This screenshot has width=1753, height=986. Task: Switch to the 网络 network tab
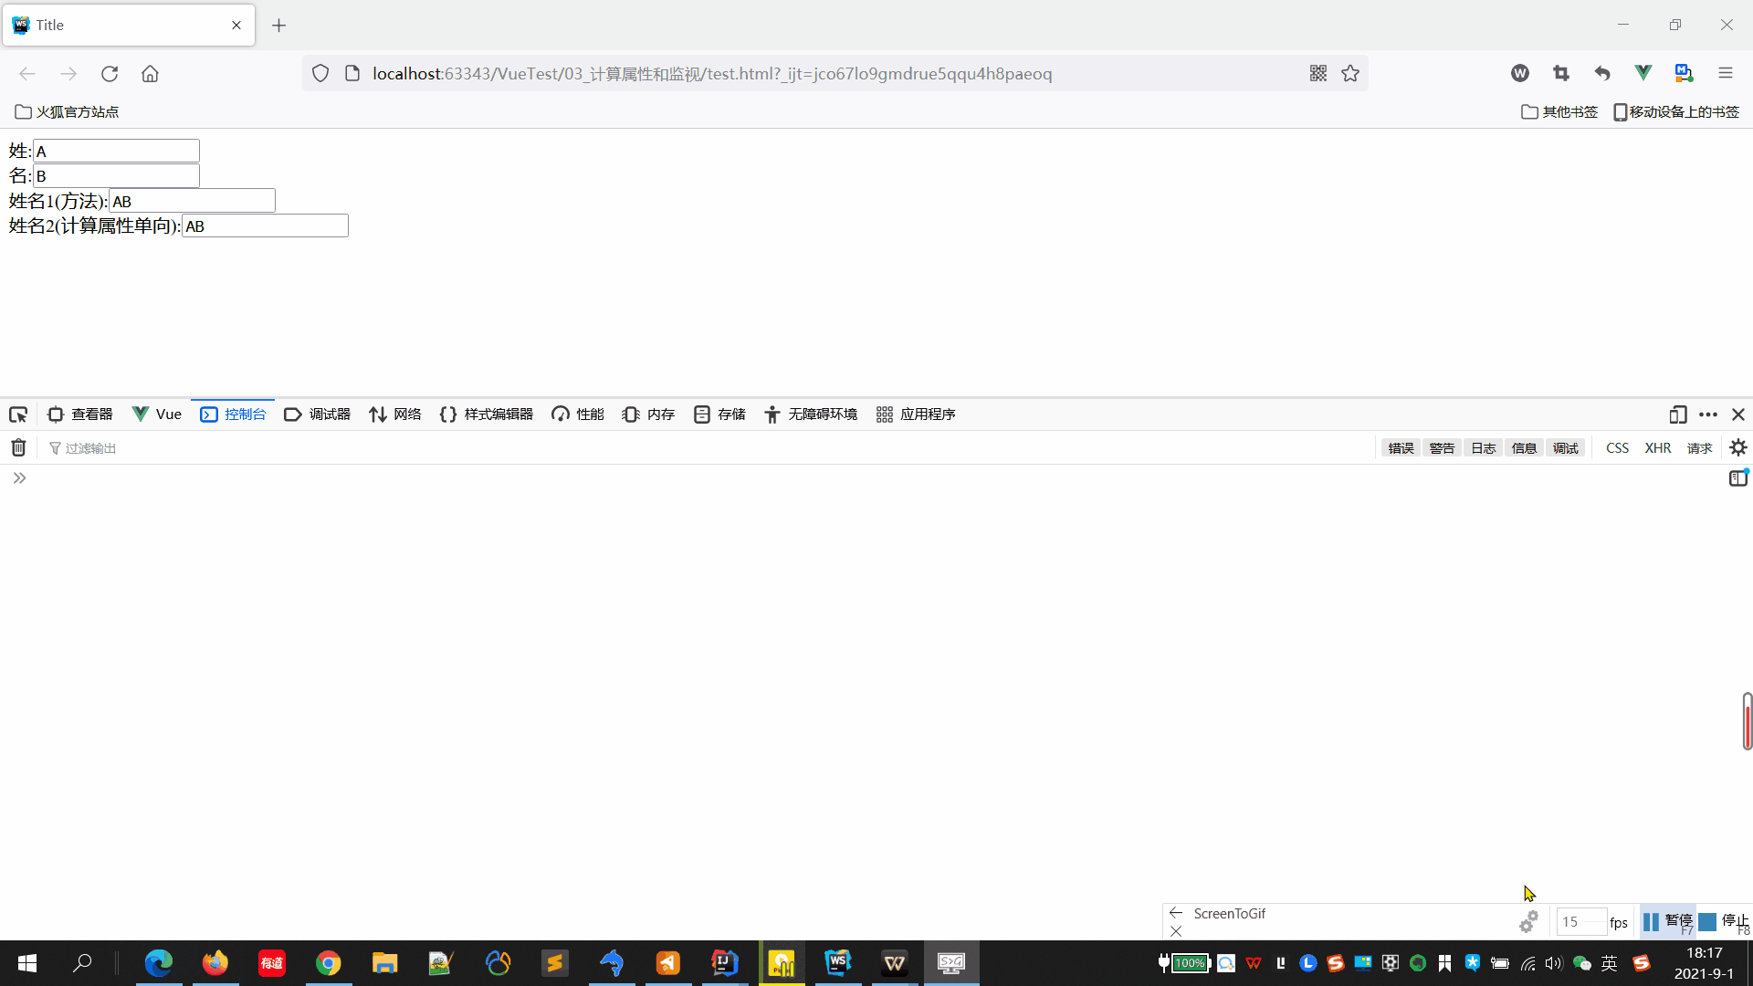[x=395, y=414]
